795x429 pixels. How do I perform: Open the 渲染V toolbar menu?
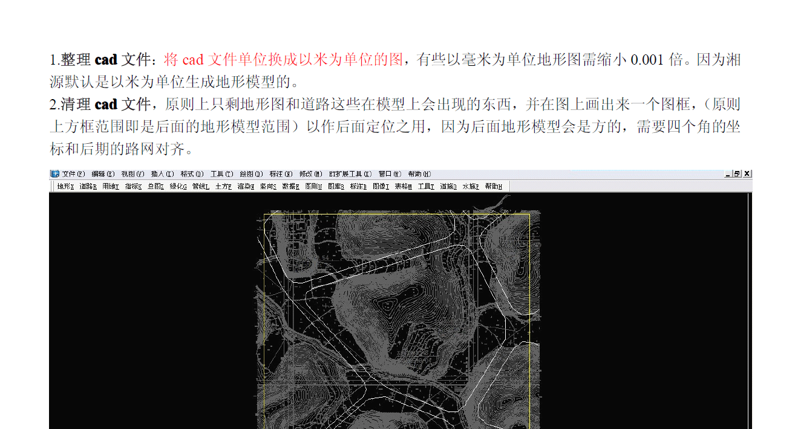246,187
